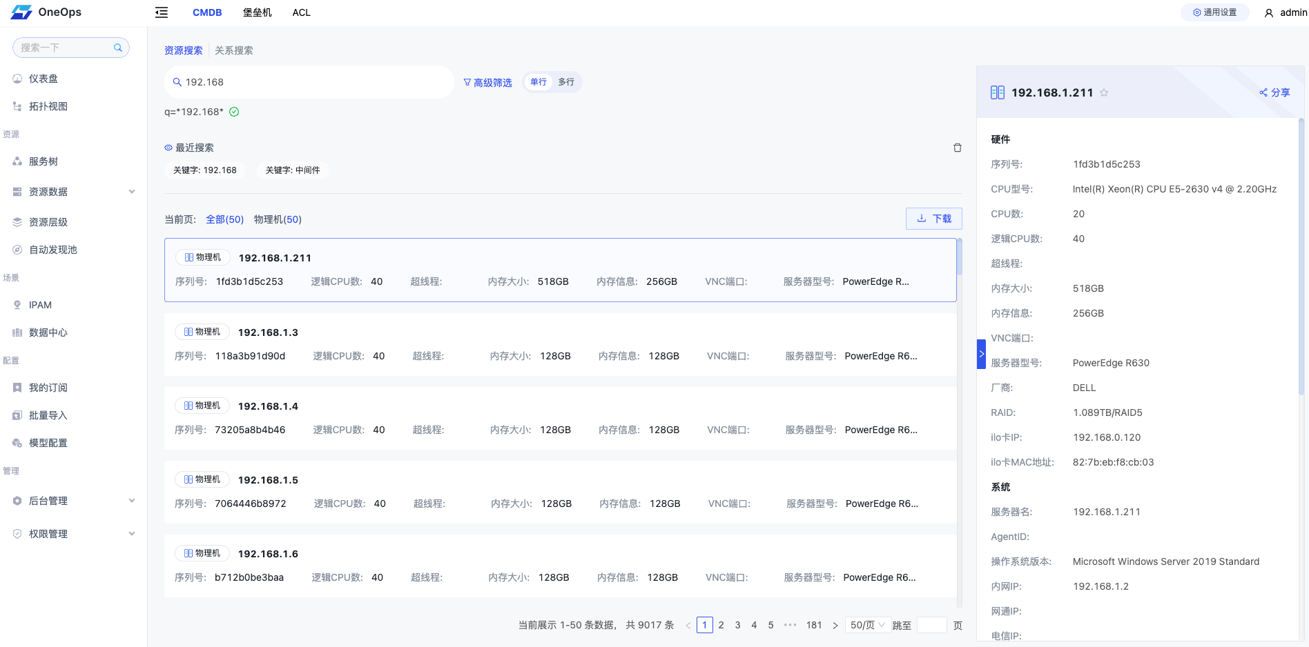Open the 堡垒机 top menu
Screen dimensions: 1309x647
(x=257, y=12)
